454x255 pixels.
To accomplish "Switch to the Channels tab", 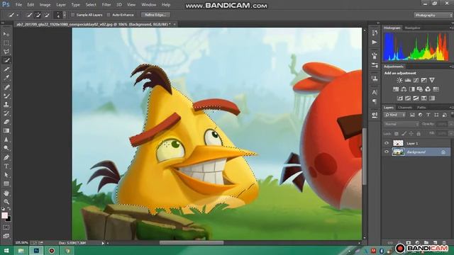I will (405, 108).
